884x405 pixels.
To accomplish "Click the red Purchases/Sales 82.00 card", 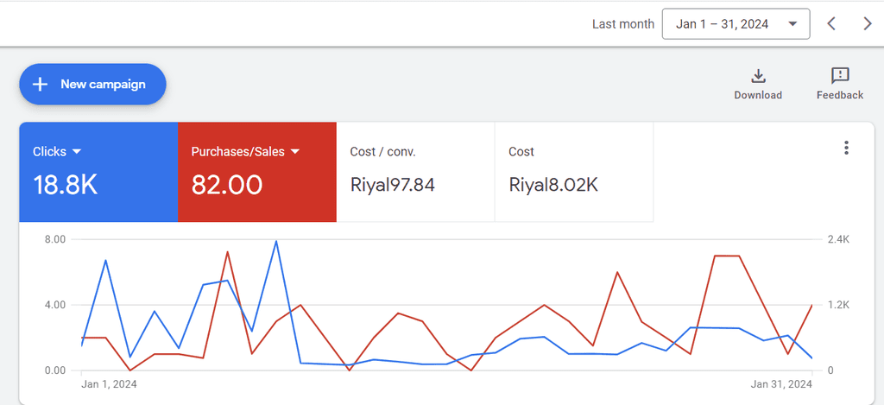I will (x=257, y=172).
